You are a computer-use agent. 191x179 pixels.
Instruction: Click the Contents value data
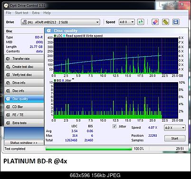point(39,51)
